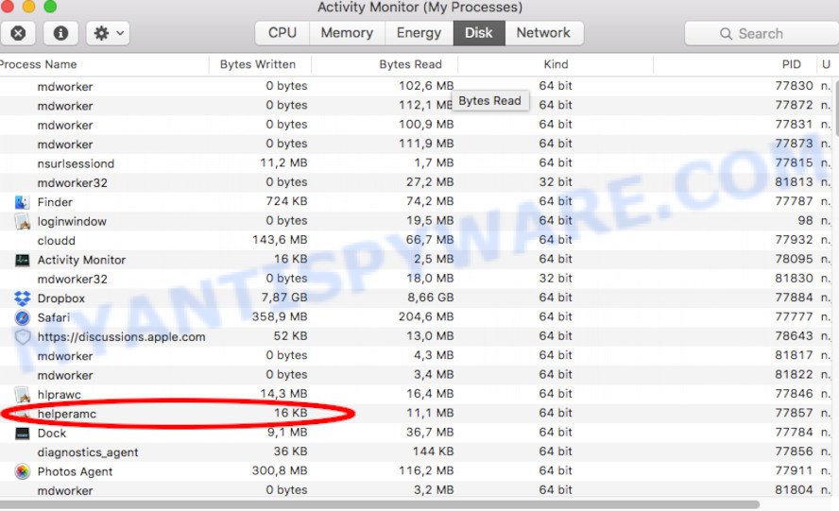Viewport: 839px width, 511px height.
Task: Click the Dropbox 7,87 GB bytes written value
Action: pos(284,298)
